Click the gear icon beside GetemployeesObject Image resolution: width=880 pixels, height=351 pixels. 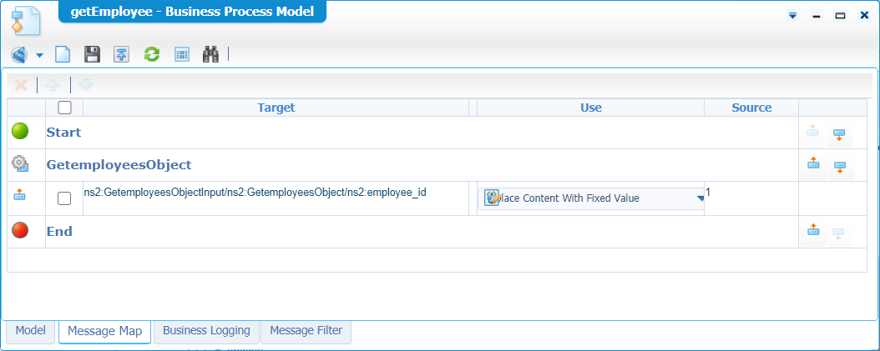click(20, 165)
